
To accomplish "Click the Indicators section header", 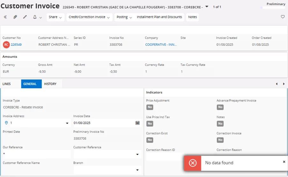I will (x=154, y=92).
